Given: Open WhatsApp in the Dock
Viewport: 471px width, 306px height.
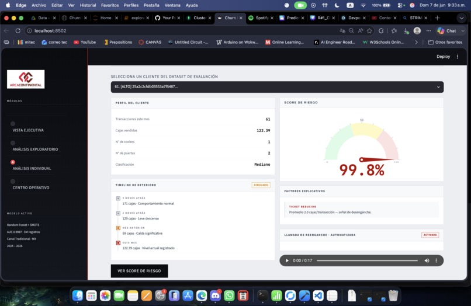Looking at the screenshot, I should point(229,296).
